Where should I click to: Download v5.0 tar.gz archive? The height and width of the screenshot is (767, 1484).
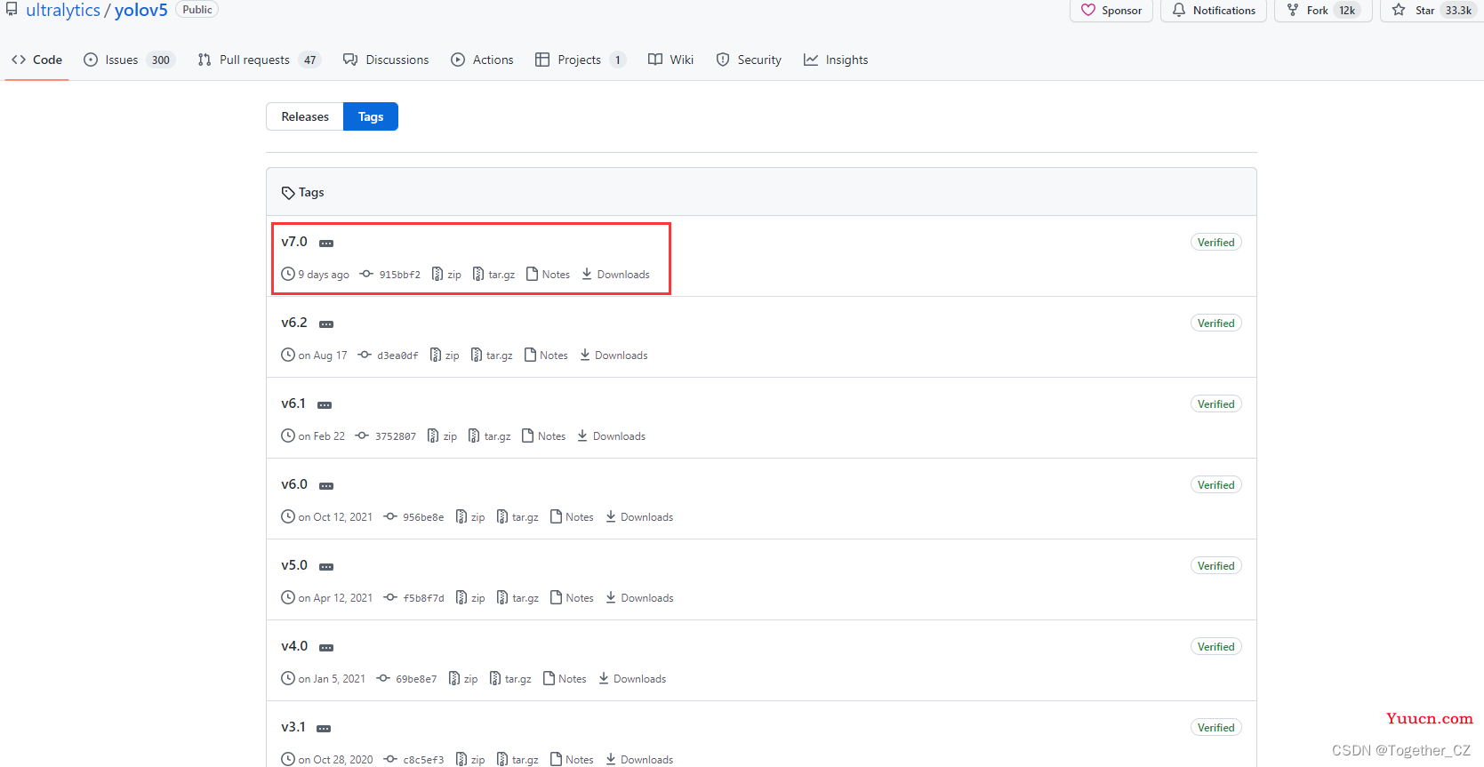[x=517, y=598]
